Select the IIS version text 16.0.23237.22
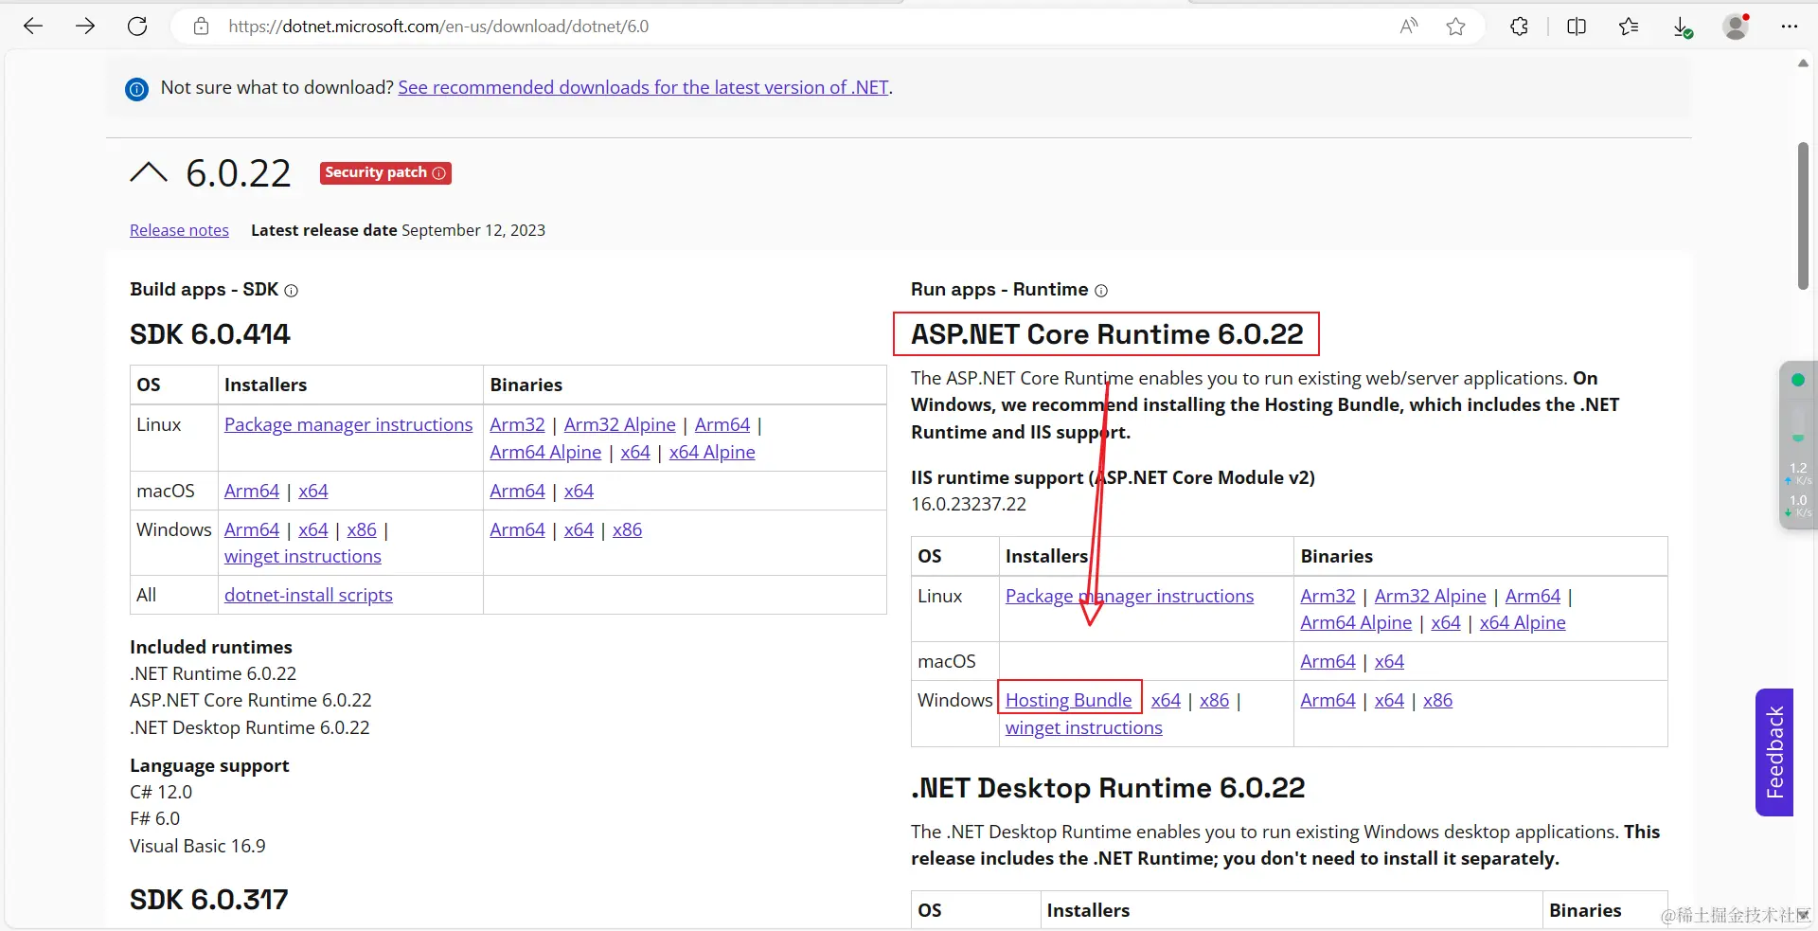This screenshot has width=1818, height=931. [969, 504]
